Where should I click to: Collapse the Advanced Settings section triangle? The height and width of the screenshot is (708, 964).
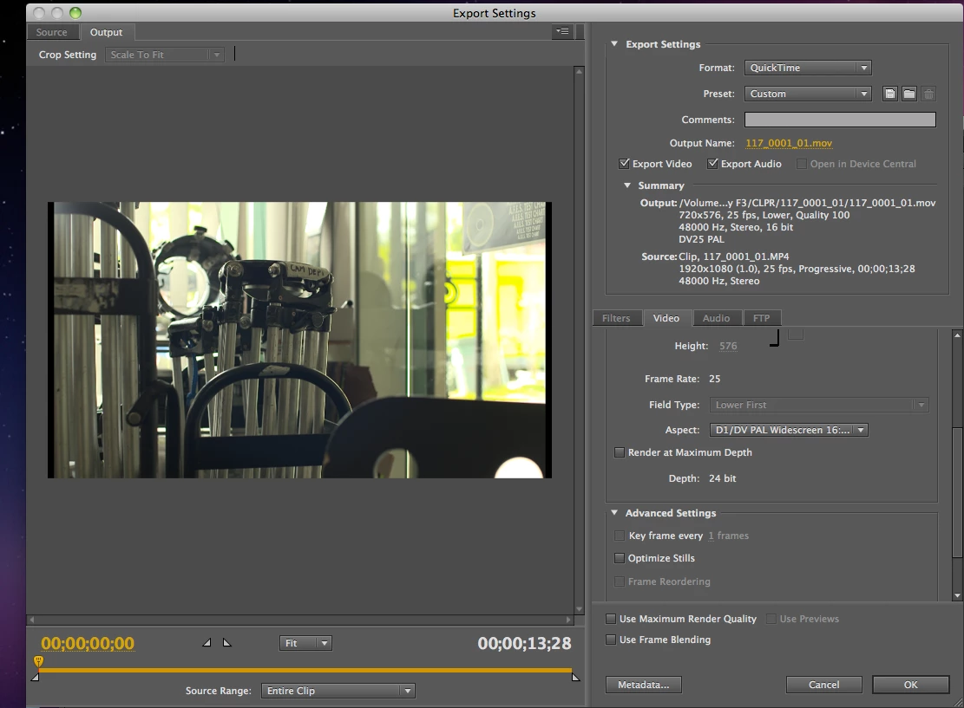pyautogui.click(x=613, y=512)
